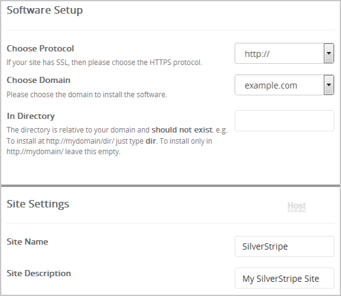Click the bold 'dir' example text
Image resolution: width=341 pixels, height=296 pixels.
(151, 141)
